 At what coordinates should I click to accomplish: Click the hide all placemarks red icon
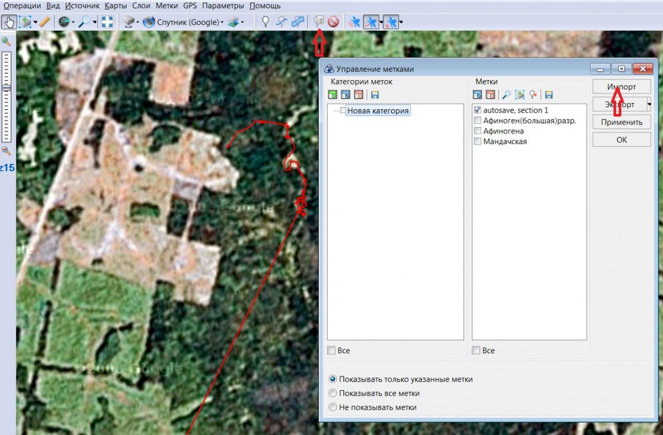click(x=333, y=22)
